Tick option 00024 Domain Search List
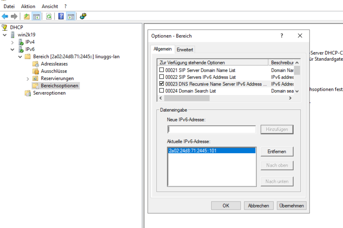Image resolution: width=343 pixels, height=228 pixels. click(162, 91)
